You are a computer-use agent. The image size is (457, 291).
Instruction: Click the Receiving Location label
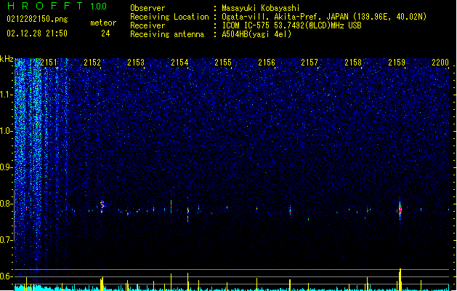pos(169,17)
